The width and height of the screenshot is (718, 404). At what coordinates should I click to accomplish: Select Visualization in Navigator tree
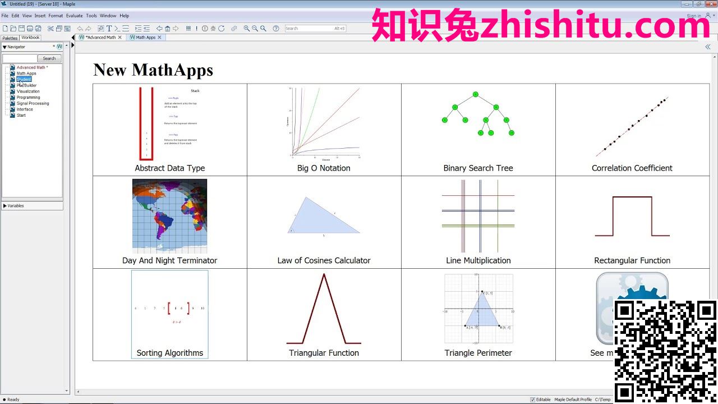pyautogui.click(x=28, y=91)
